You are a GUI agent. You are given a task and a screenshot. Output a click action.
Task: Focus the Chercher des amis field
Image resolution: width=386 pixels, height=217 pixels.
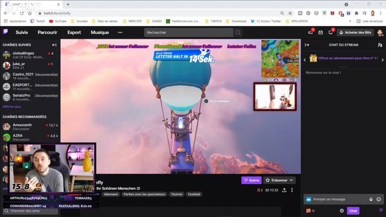click(x=31, y=211)
